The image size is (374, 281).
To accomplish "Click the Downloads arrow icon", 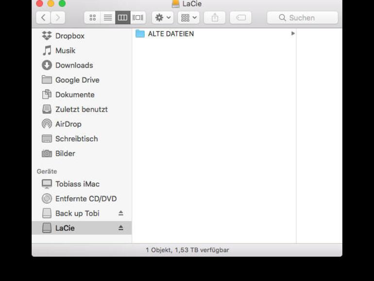I will point(47,65).
